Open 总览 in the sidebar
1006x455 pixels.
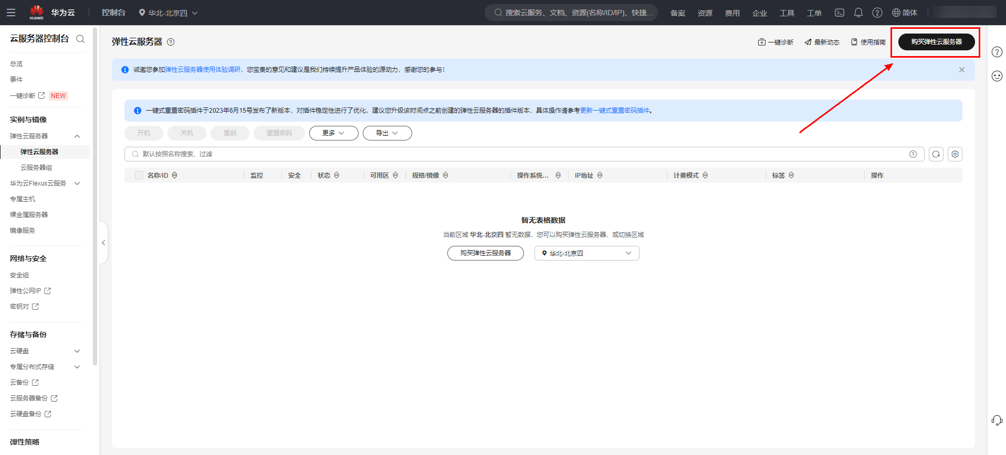coord(16,64)
